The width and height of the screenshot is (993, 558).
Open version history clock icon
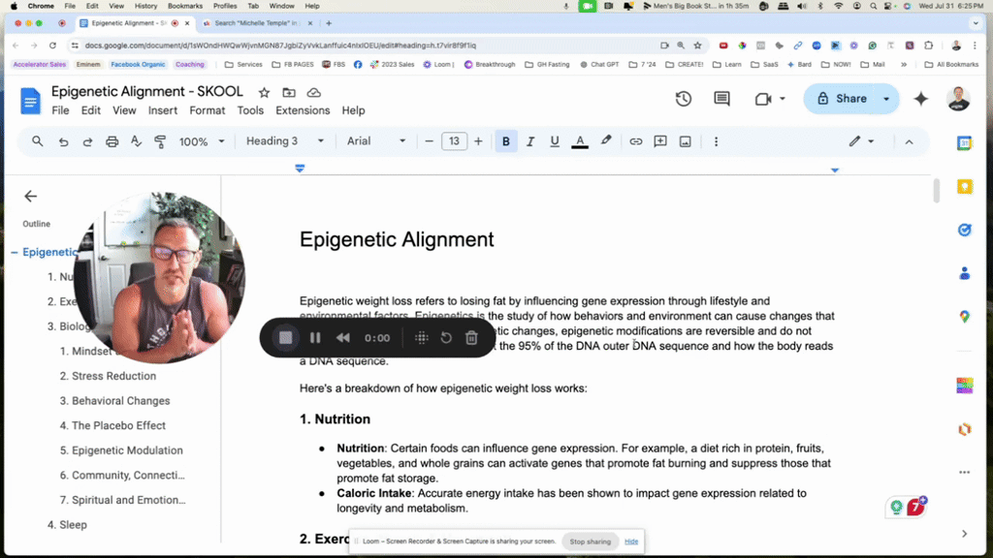pos(683,99)
